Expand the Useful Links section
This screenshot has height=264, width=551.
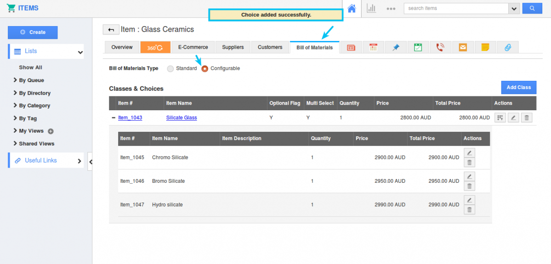(79, 161)
